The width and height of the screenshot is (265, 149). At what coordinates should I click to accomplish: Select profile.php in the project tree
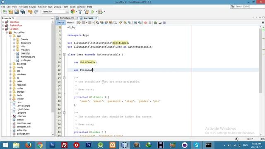pos(26,60)
